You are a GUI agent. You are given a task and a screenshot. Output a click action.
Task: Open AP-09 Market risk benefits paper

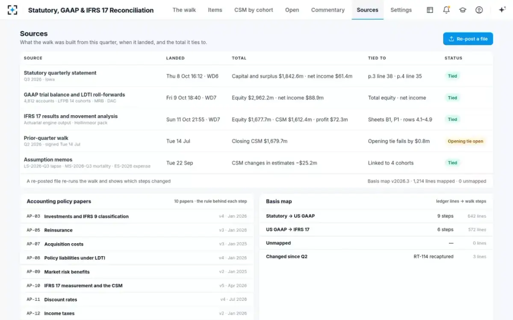tap(137, 272)
